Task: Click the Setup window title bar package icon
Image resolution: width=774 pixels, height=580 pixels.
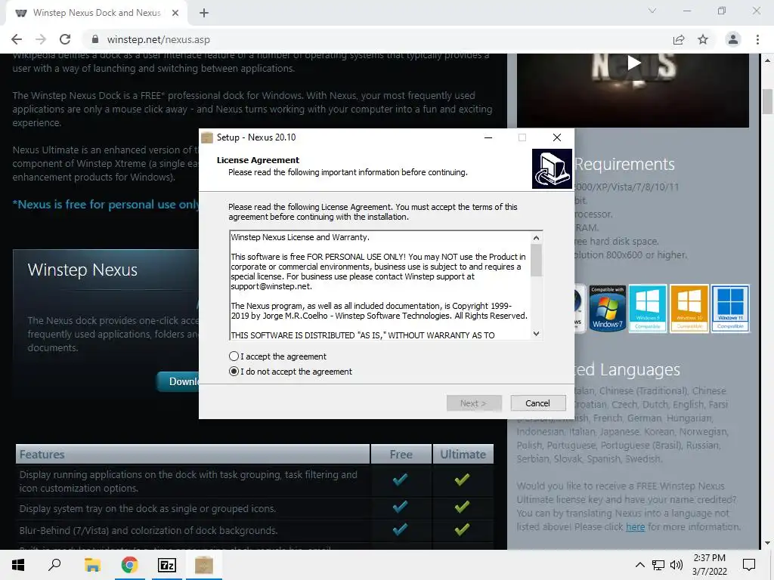Action: [x=207, y=137]
